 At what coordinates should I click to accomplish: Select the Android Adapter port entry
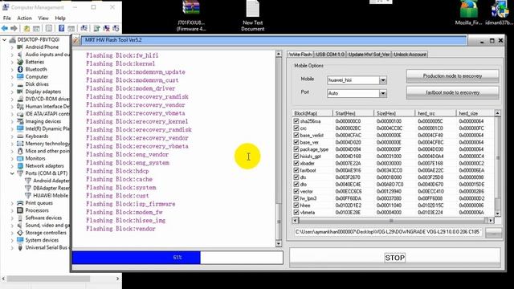pyautogui.click(x=51, y=181)
